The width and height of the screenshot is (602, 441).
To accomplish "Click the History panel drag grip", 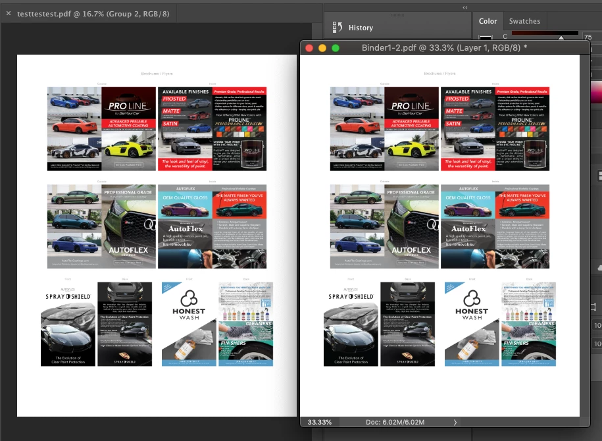I will click(397, 15).
